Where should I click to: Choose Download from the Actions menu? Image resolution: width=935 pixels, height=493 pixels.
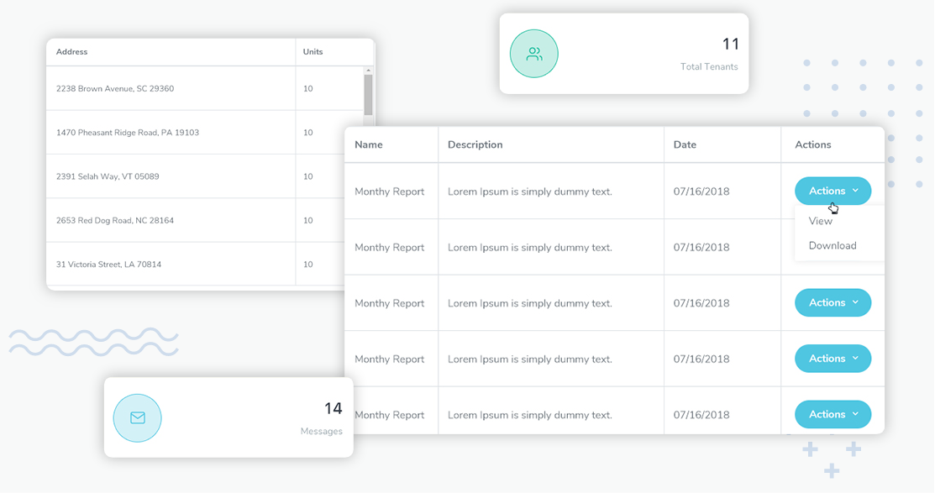coord(833,245)
